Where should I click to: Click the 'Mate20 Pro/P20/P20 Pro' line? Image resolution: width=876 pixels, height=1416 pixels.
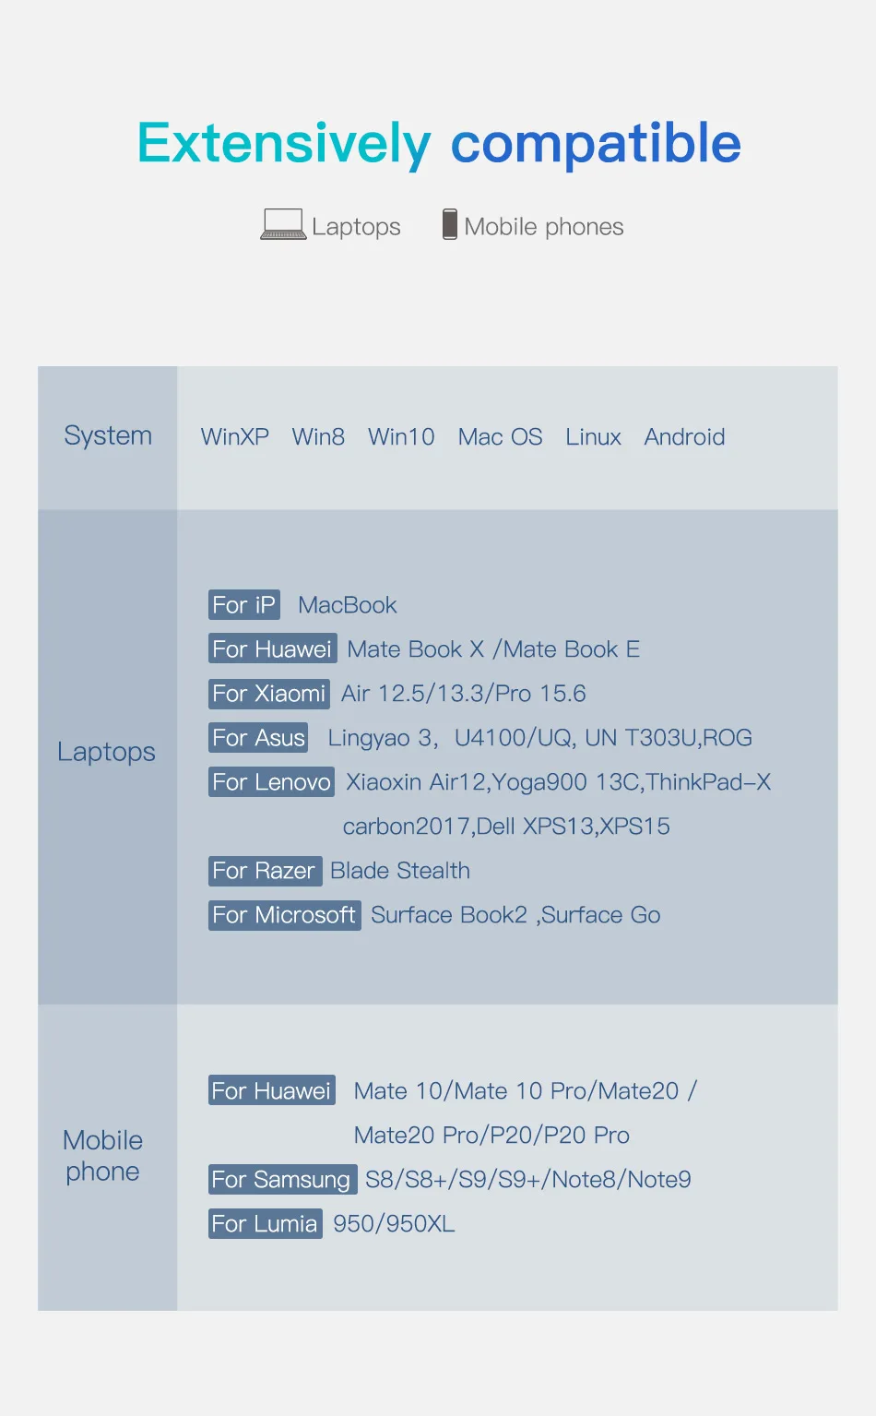point(491,1136)
